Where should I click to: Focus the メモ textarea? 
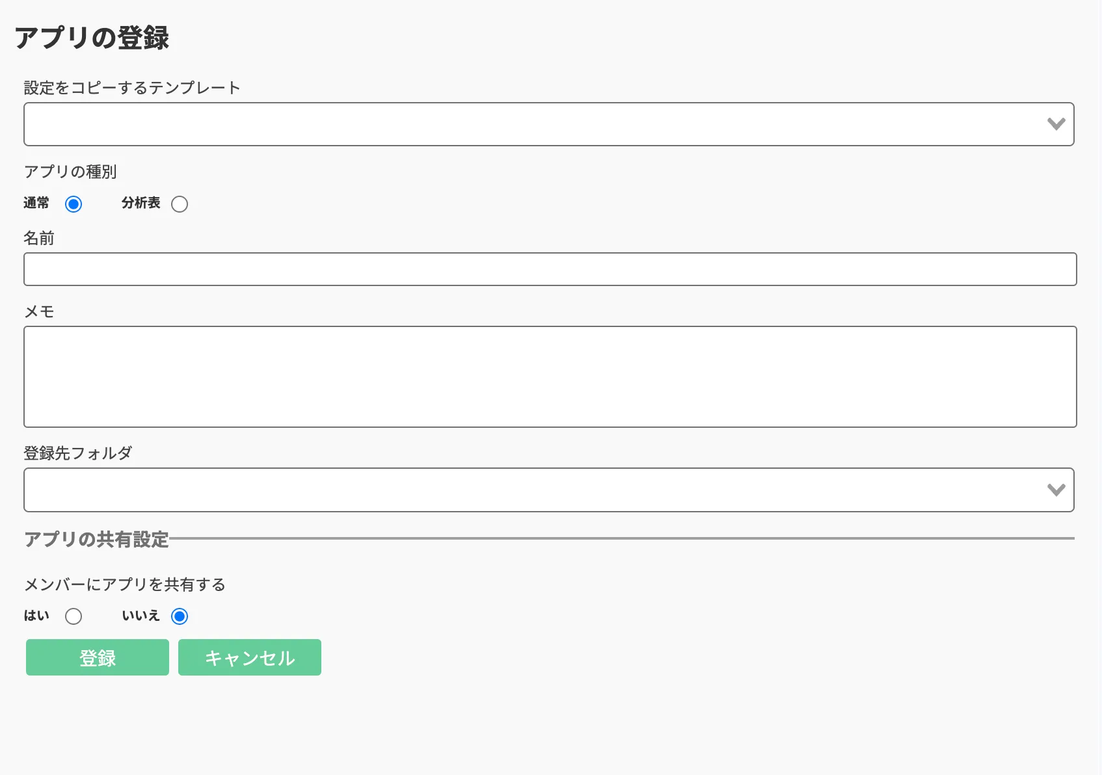550,377
